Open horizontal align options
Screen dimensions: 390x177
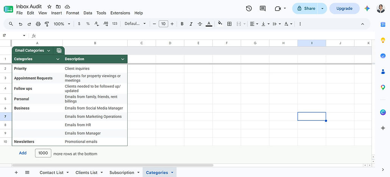coord(254,24)
